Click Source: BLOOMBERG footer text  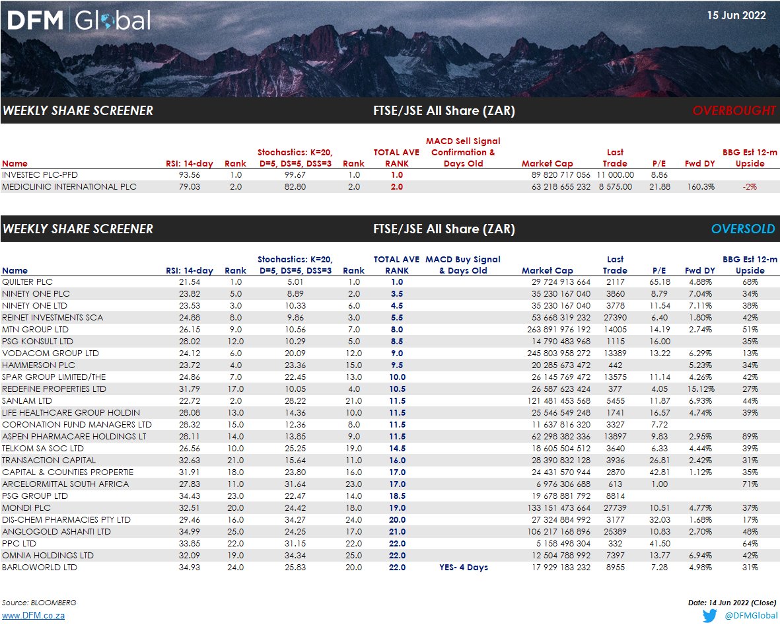[40, 603]
